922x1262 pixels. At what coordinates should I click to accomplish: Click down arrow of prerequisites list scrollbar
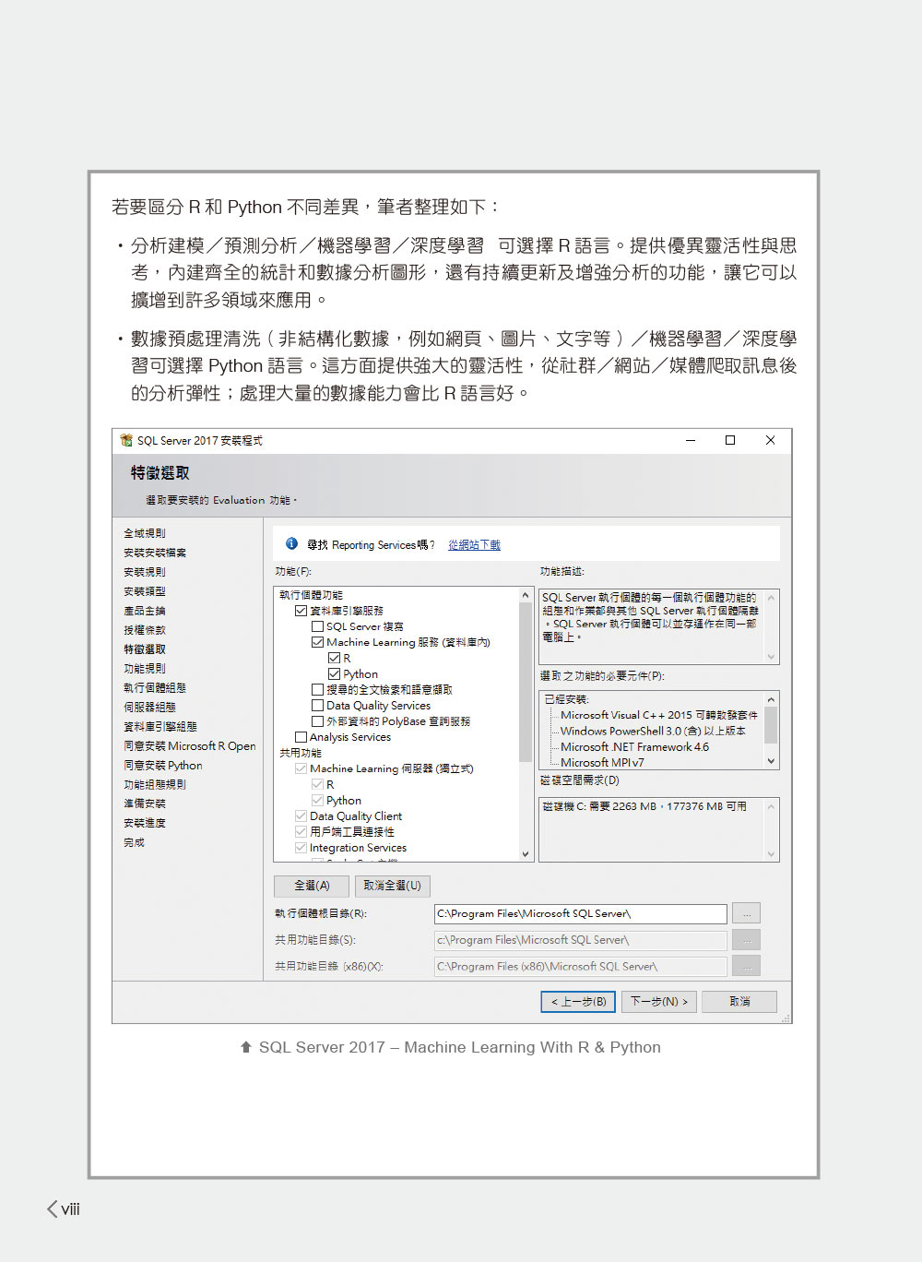[x=771, y=761]
